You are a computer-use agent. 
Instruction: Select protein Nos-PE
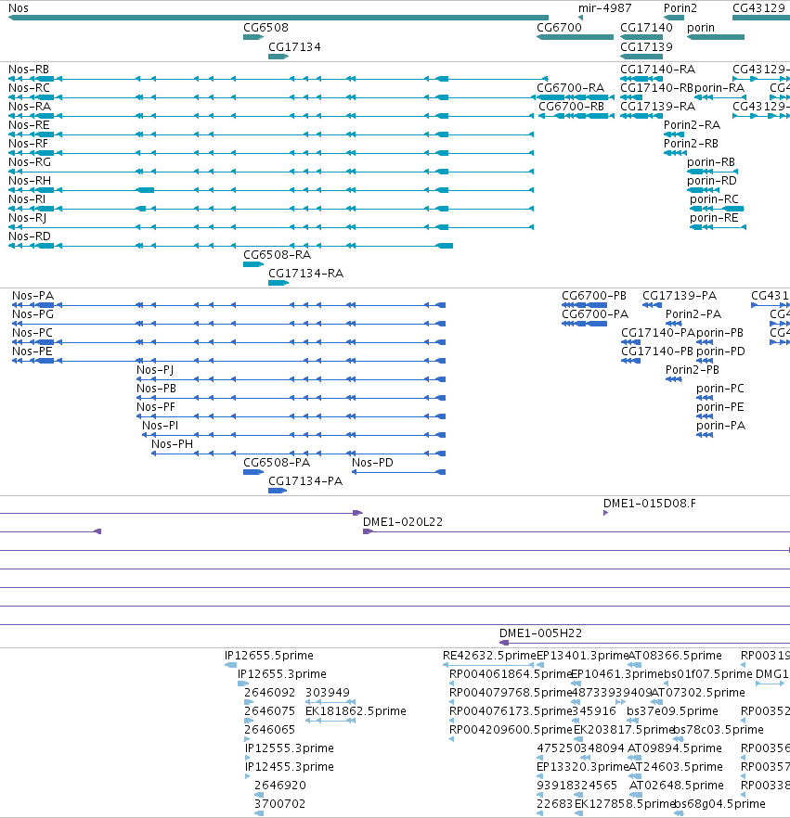(x=228, y=361)
